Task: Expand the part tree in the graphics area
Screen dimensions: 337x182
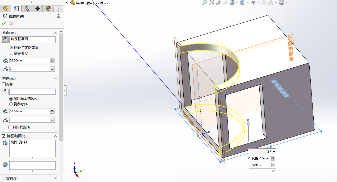Action: (x=66, y=3)
